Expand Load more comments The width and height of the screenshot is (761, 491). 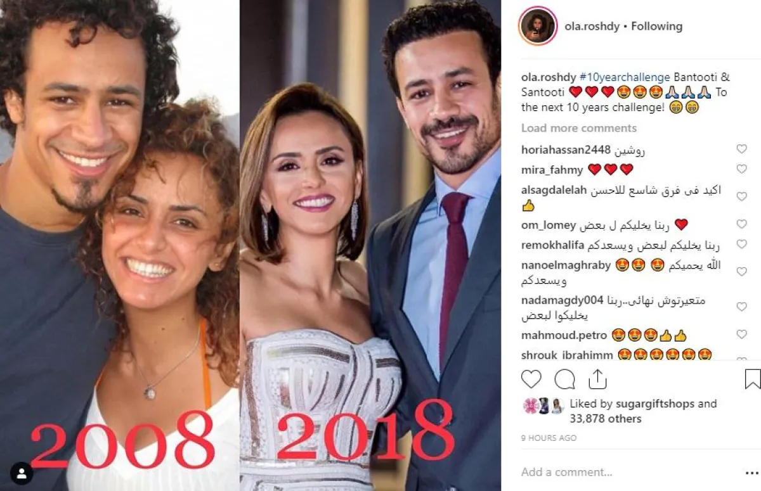click(x=579, y=128)
